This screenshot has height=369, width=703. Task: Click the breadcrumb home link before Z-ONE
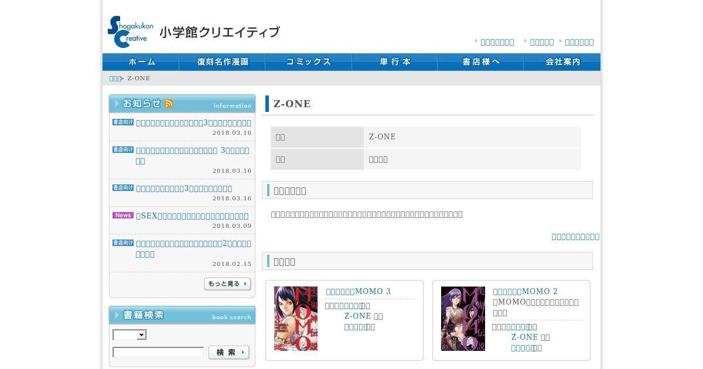115,78
